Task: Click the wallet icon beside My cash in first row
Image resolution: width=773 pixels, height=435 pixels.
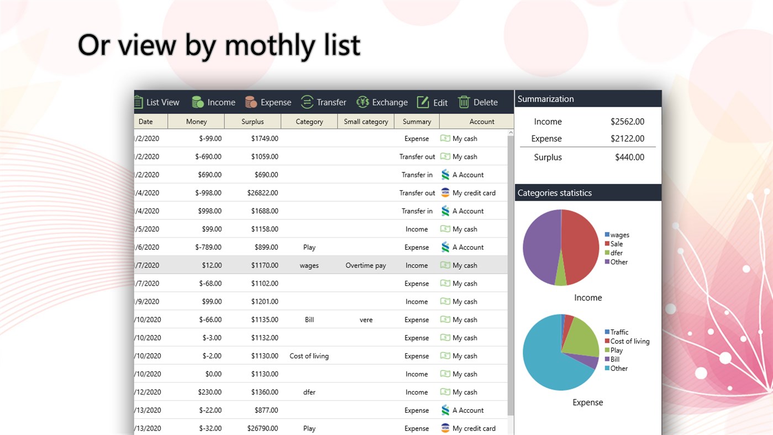Action: [444, 138]
